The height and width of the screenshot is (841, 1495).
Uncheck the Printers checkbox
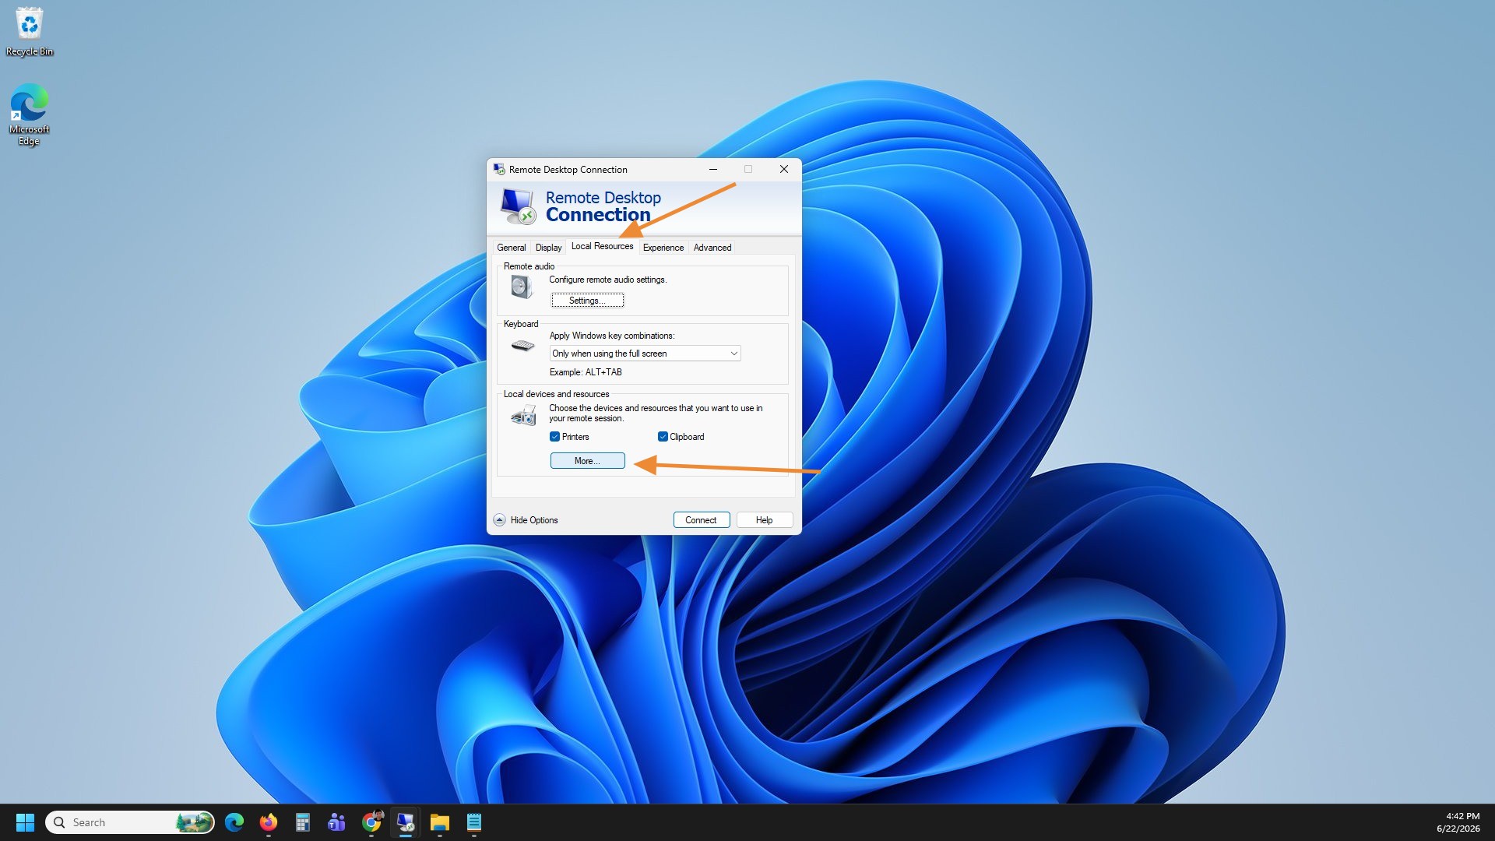click(x=555, y=437)
